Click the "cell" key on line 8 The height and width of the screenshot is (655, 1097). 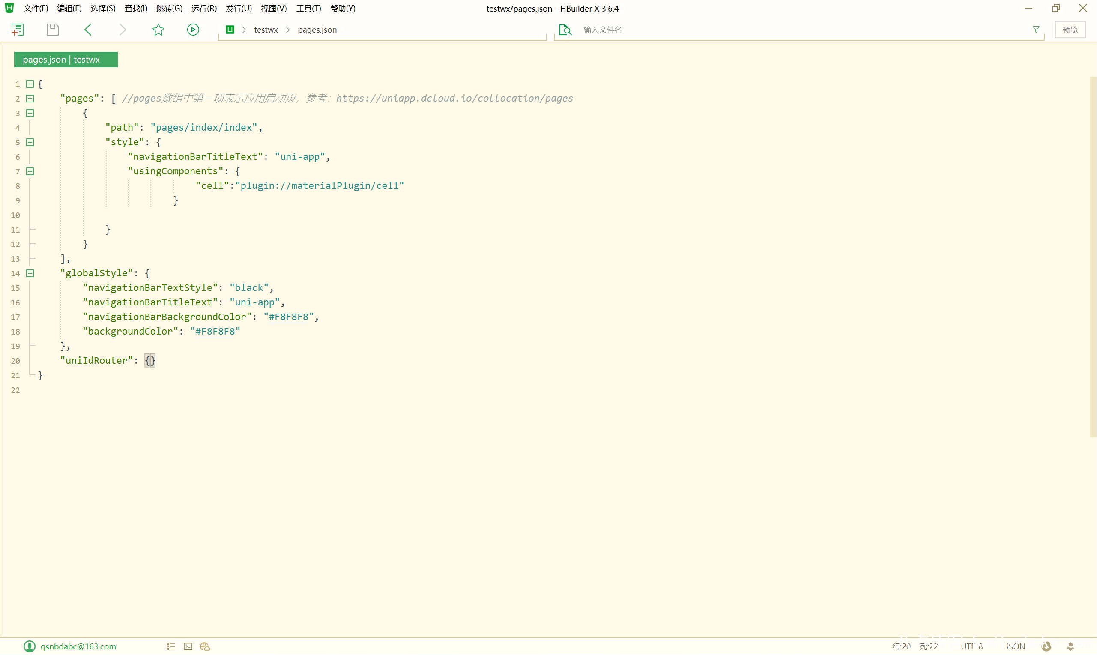tap(212, 186)
